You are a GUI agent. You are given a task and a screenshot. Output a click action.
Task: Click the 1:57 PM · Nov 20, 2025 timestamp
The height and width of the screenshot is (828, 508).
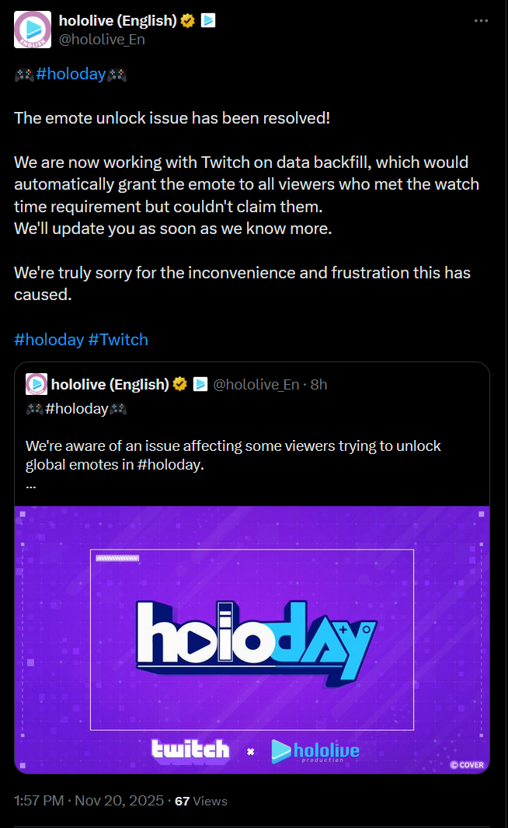tap(87, 800)
